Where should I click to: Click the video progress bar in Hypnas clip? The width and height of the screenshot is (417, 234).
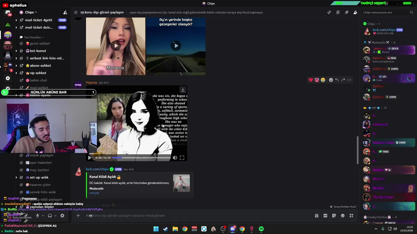pos(141,158)
